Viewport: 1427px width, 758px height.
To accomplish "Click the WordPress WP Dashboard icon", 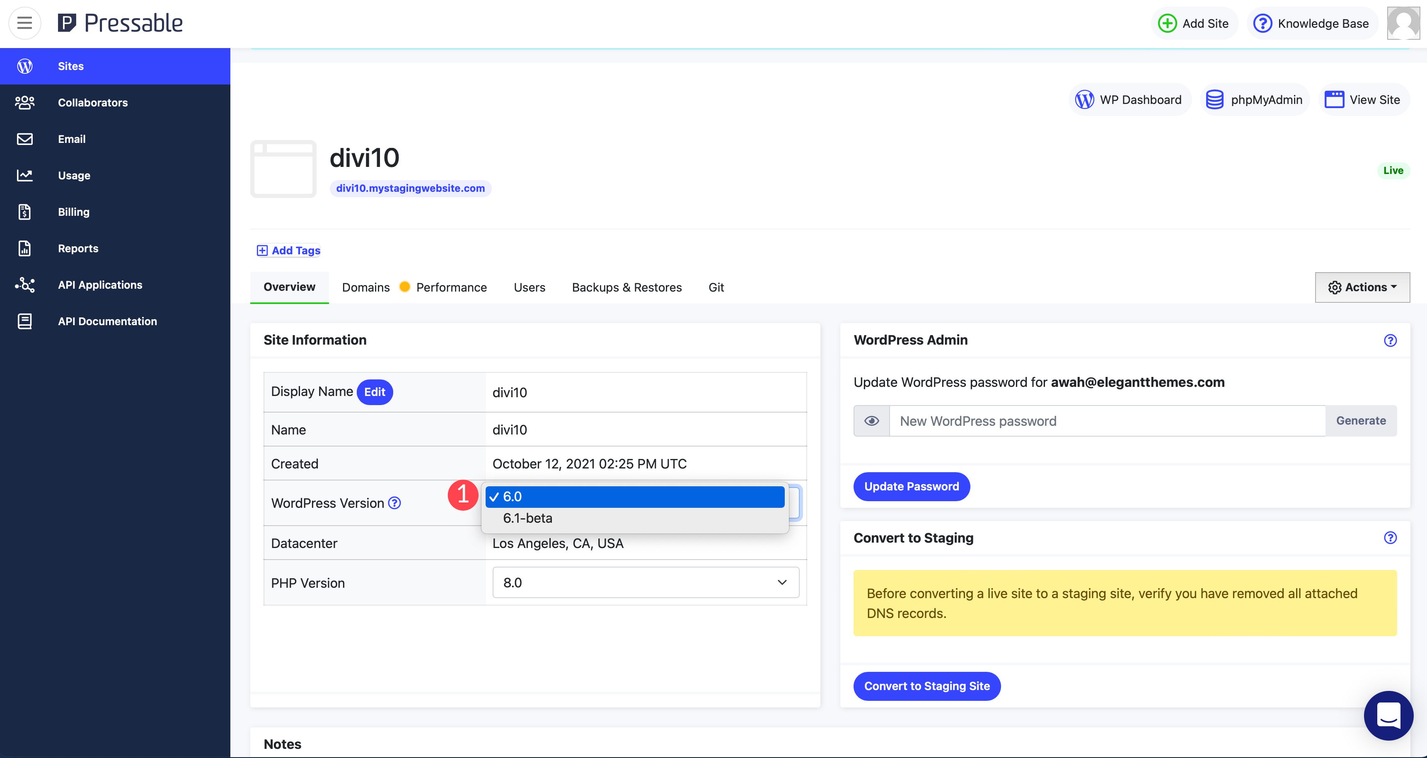I will [1085, 98].
